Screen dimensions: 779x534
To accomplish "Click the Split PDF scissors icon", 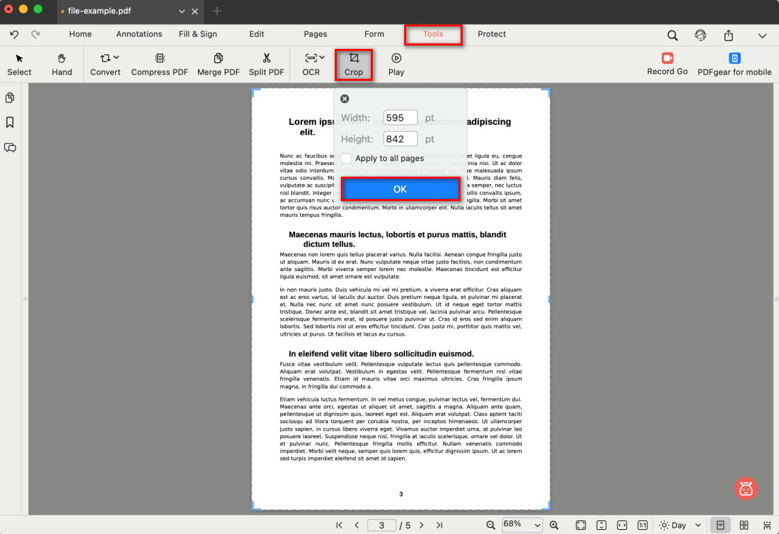I will [x=267, y=58].
